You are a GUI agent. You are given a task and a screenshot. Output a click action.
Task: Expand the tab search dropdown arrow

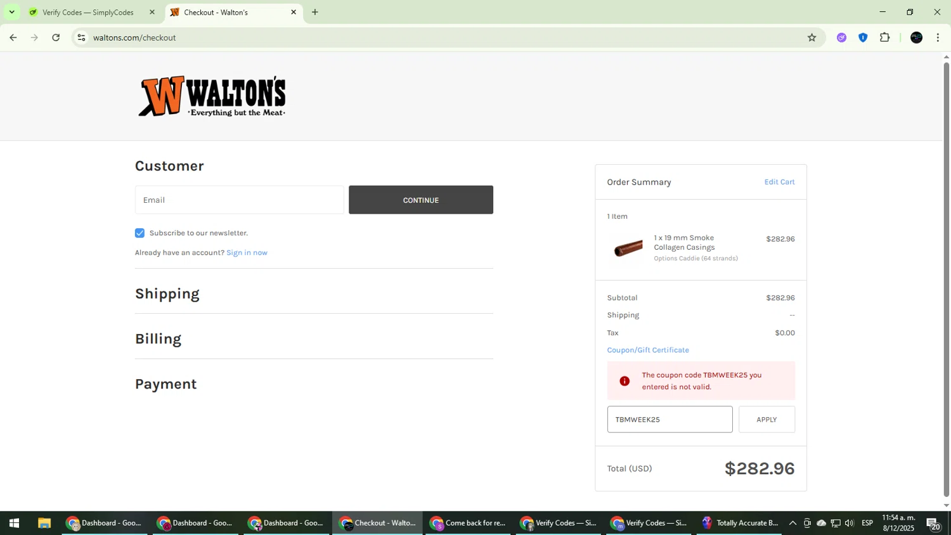pyautogui.click(x=11, y=12)
